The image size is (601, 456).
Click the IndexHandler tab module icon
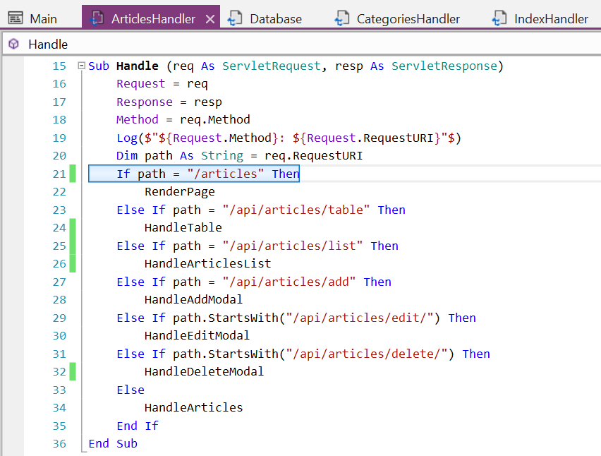(x=499, y=18)
